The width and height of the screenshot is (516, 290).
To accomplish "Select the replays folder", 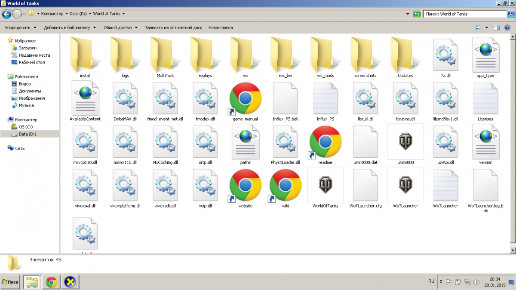I will pyautogui.click(x=205, y=55).
